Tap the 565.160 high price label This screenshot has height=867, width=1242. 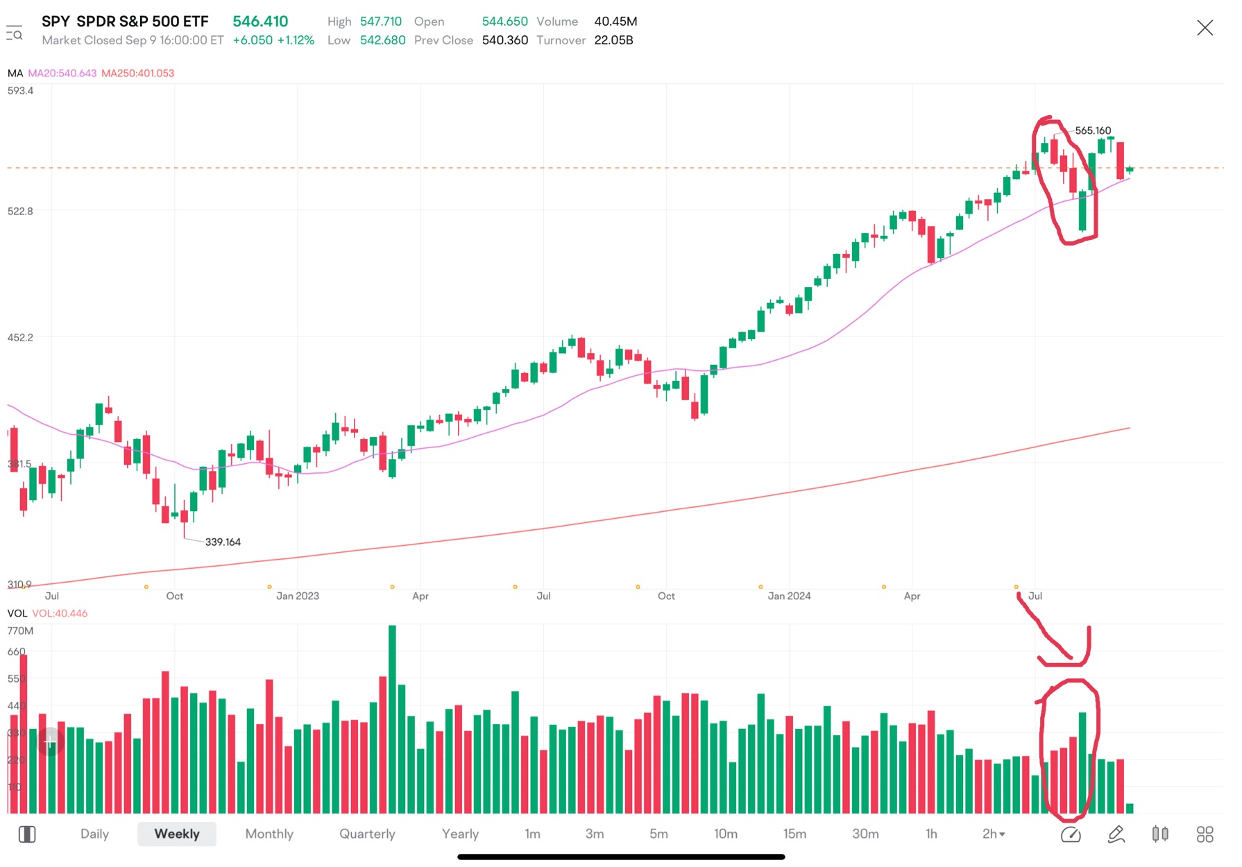click(x=1093, y=130)
